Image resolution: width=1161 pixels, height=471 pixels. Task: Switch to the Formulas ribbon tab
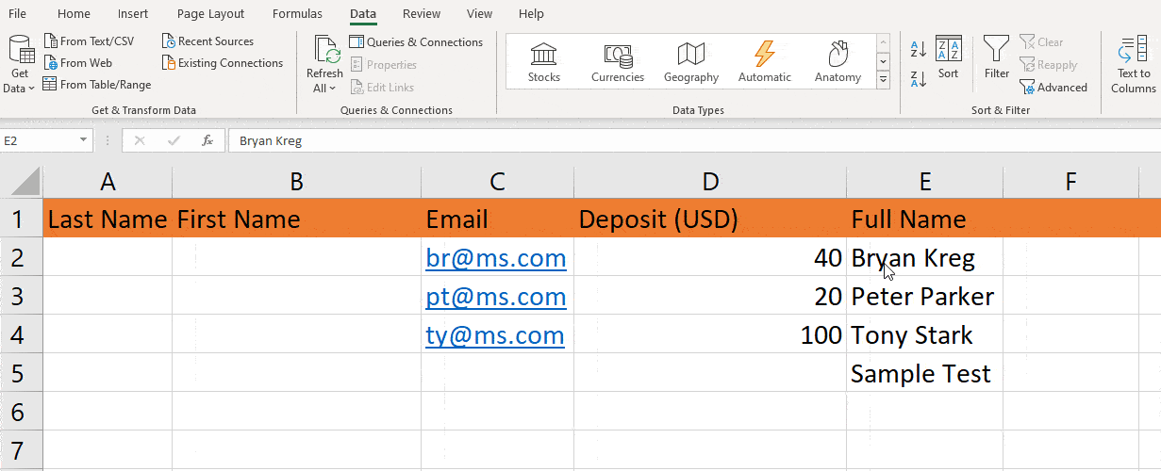click(297, 14)
